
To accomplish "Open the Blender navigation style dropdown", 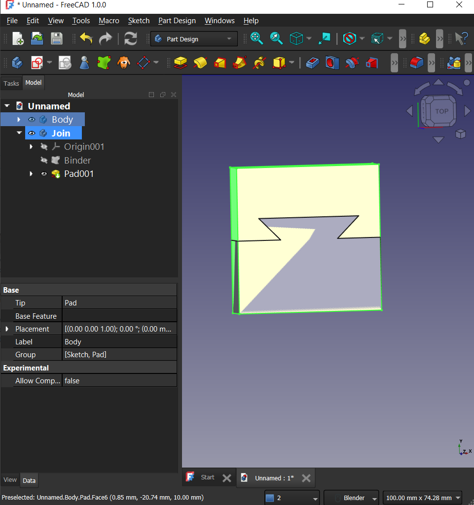I will pos(351,498).
